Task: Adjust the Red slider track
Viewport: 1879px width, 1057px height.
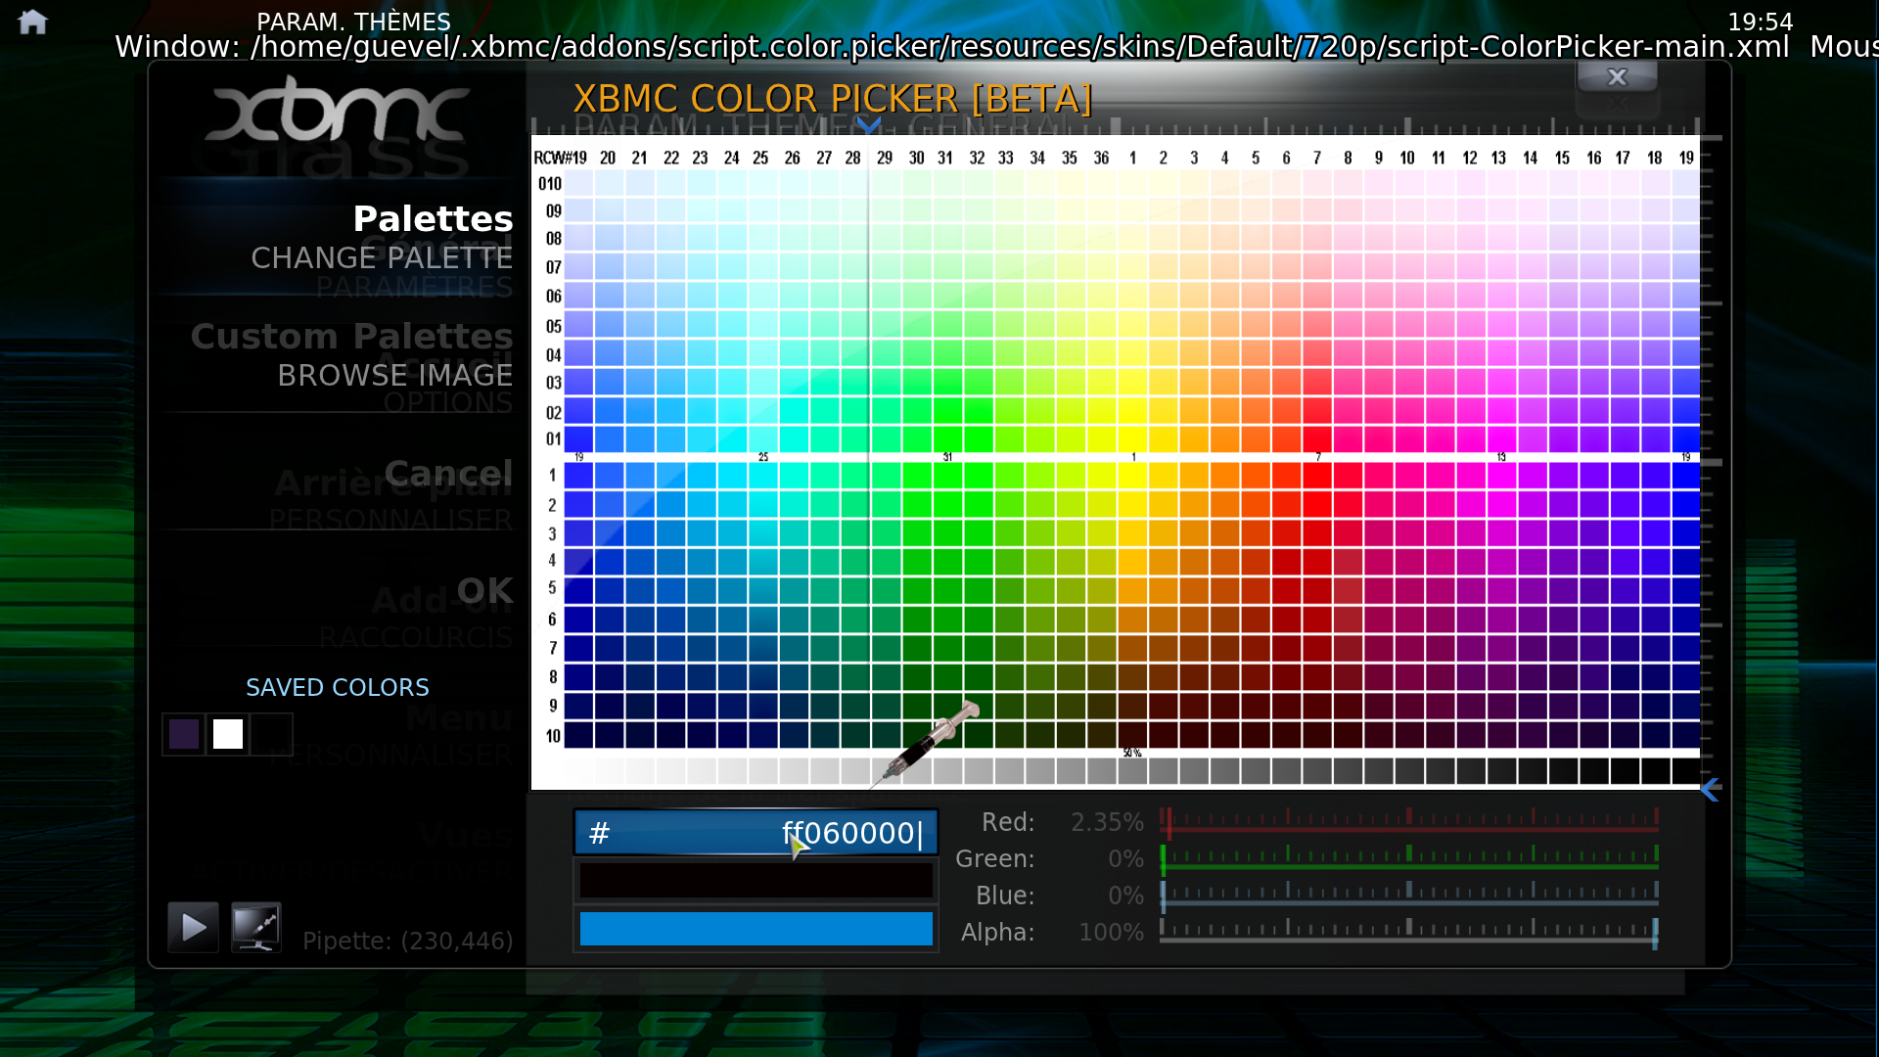Action: [x=1409, y=822]
